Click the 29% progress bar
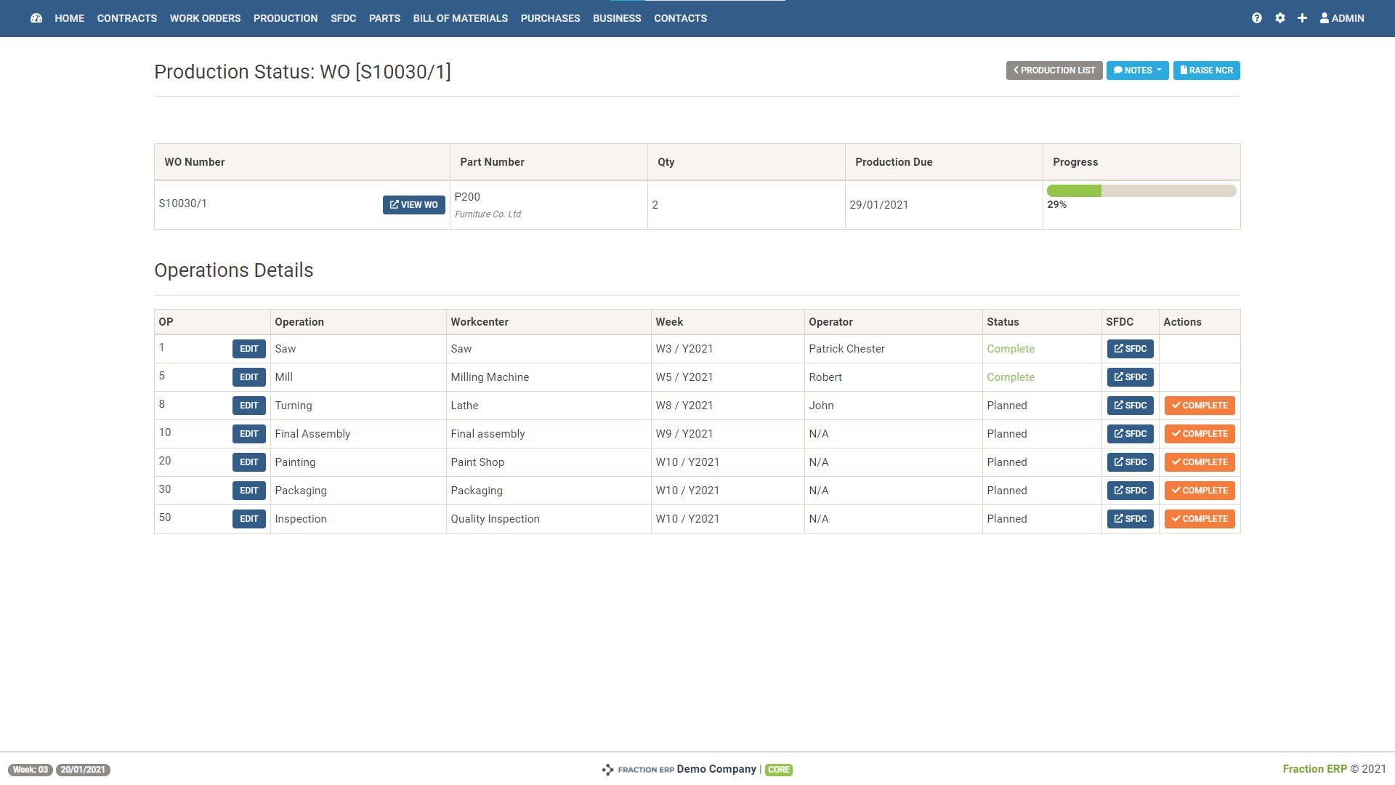Viewport: 1395px width, 785px height. point(1141,191)
